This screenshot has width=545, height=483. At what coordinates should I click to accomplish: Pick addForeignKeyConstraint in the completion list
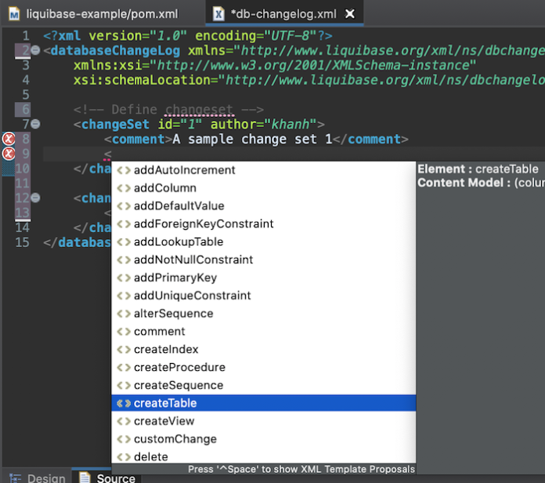263,223
